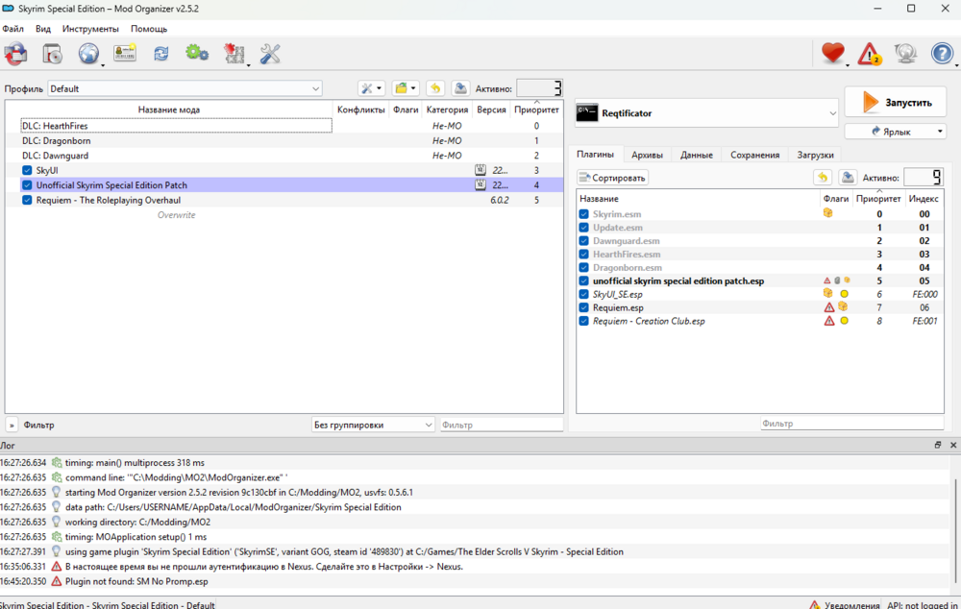Open mod list tools wrench dropdown
This screenshot has height=609, width=961.
371,88
